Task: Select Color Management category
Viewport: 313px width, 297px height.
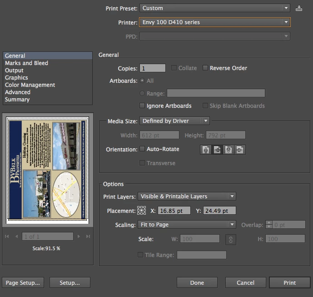Action: pyautogui.click(x=48, y=85)
